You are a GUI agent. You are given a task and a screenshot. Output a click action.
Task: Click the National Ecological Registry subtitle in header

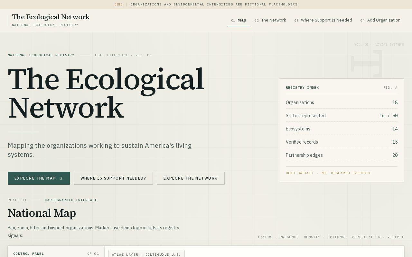click(x=45, y=25)
